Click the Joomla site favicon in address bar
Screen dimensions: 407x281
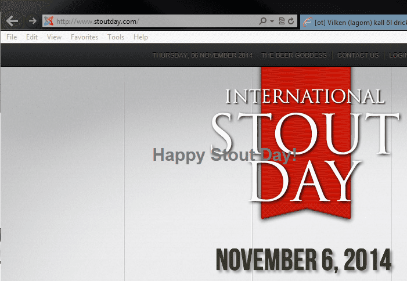(x=49, y=21)
